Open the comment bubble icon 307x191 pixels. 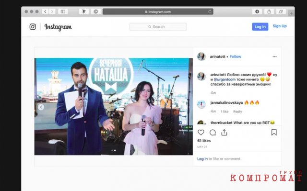213,133
